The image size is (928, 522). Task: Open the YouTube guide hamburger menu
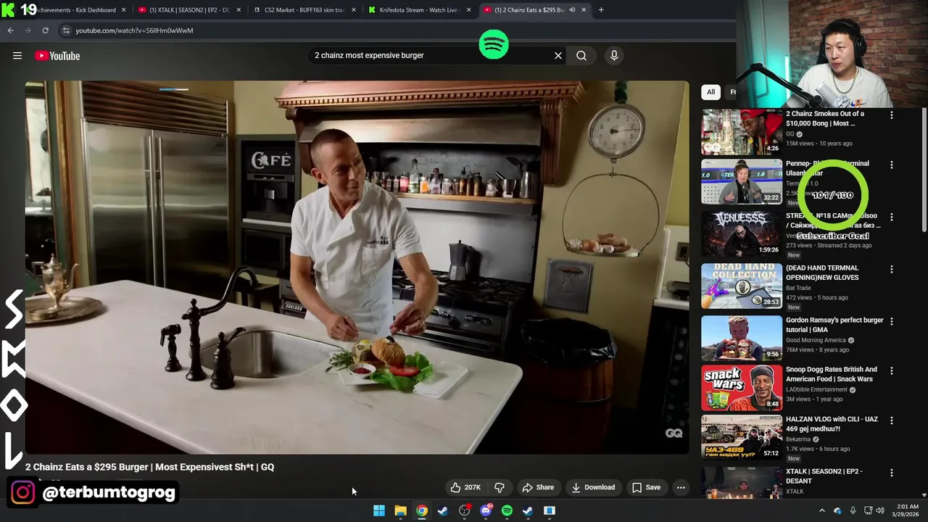[x=17, y=56]
